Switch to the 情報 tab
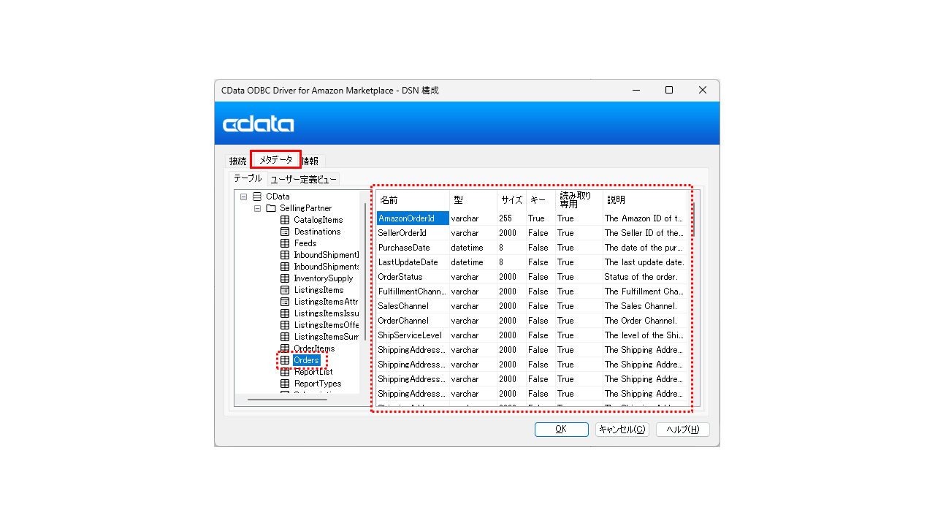Image resolution: width=935 pixels, height=526 pixels. [x=310, y=161]
